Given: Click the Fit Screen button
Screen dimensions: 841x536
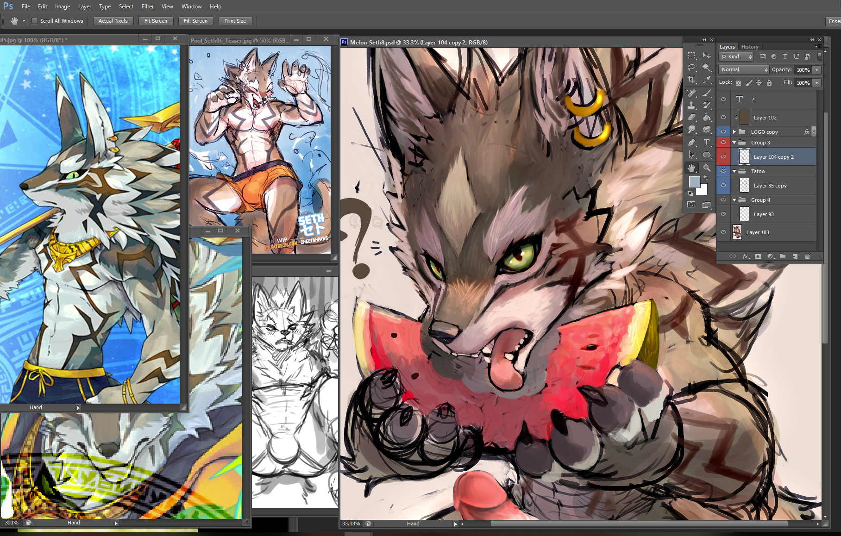Looking at the screenshot, I should 156,21.
